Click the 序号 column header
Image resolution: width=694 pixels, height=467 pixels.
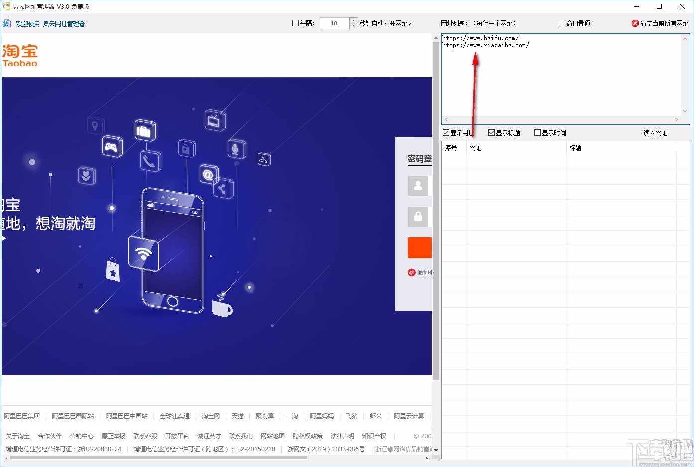454,148
